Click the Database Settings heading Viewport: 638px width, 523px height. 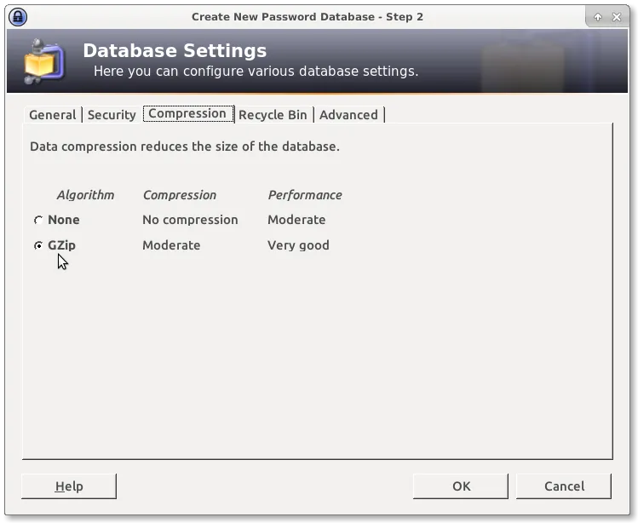tap(175, 51)
